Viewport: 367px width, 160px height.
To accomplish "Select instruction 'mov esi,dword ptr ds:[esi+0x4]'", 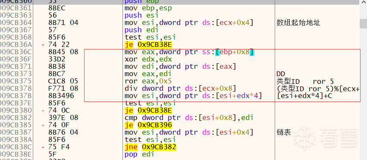I will click(x=189, y=132).
